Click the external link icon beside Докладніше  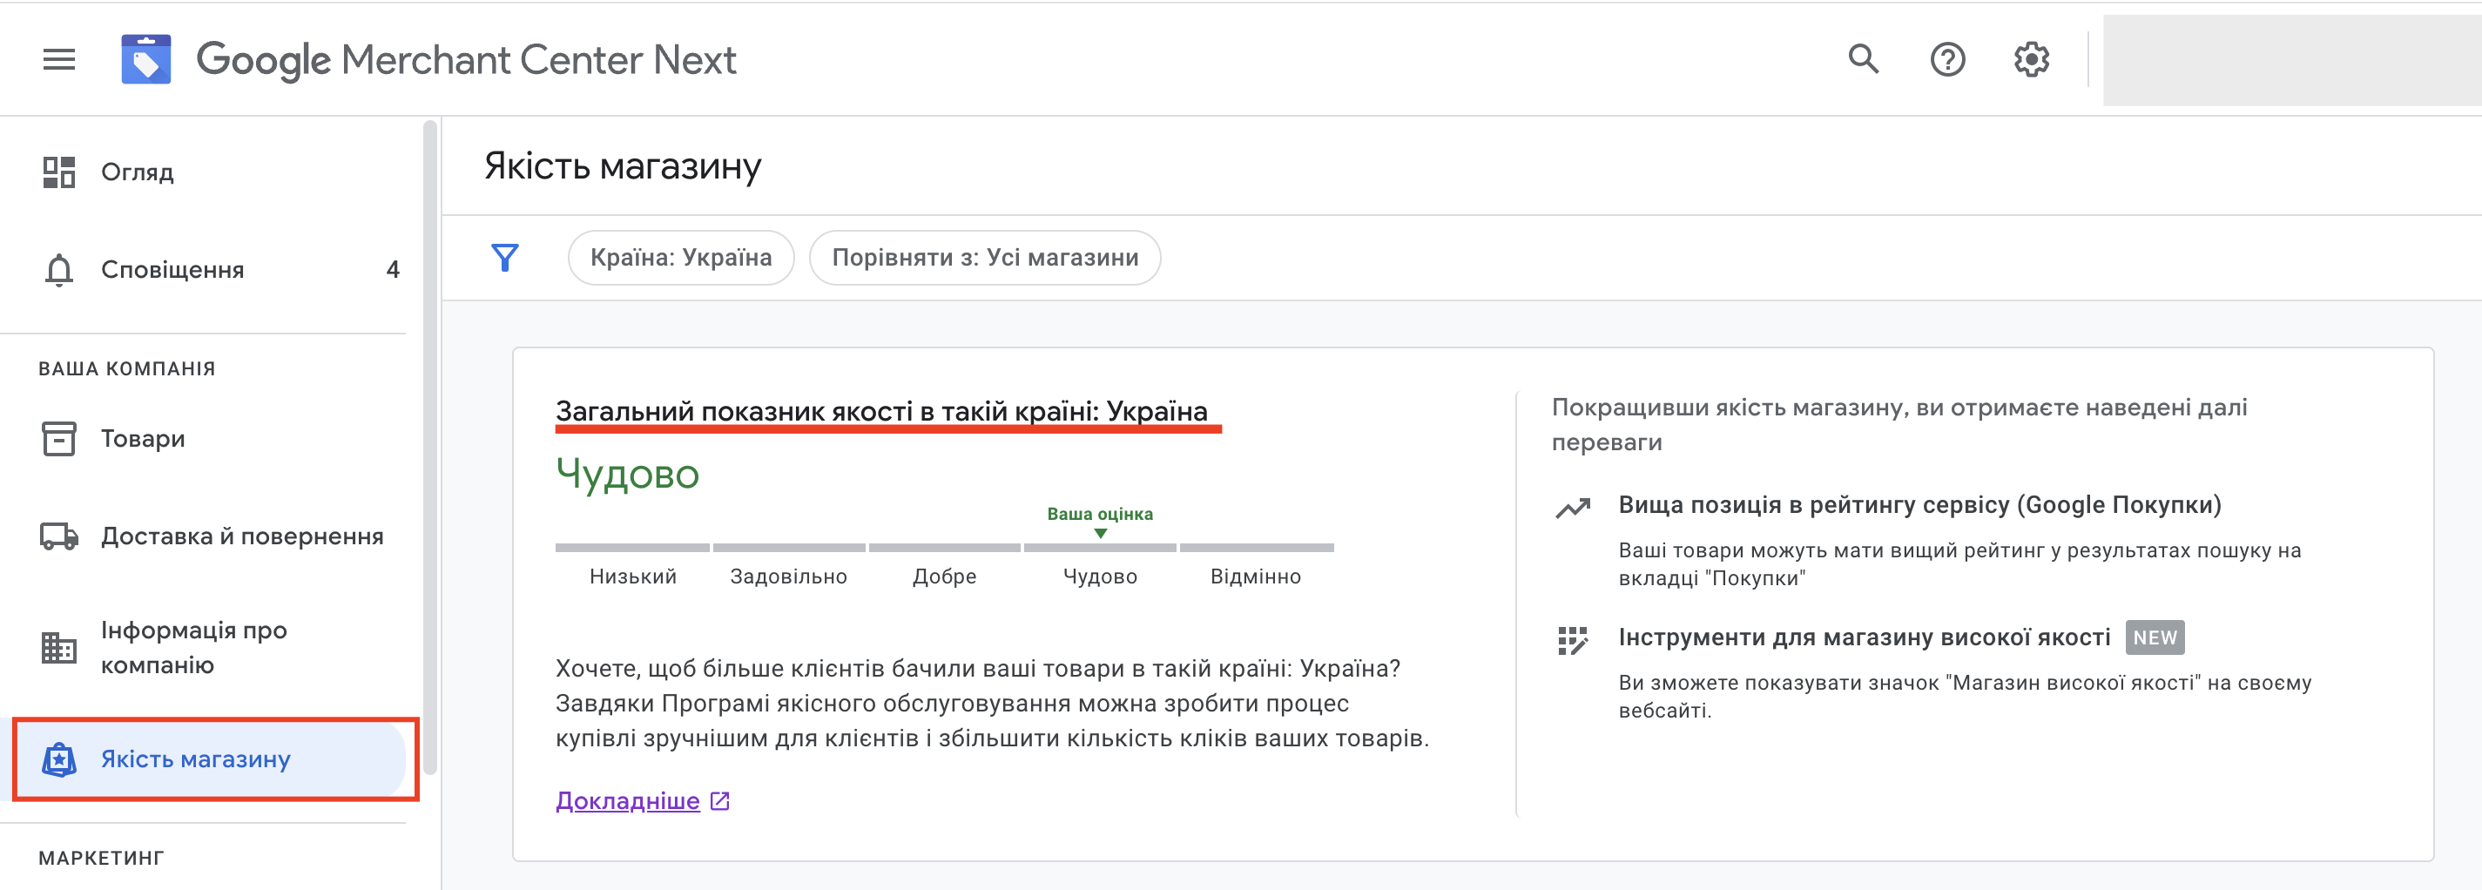click(719, 801)
